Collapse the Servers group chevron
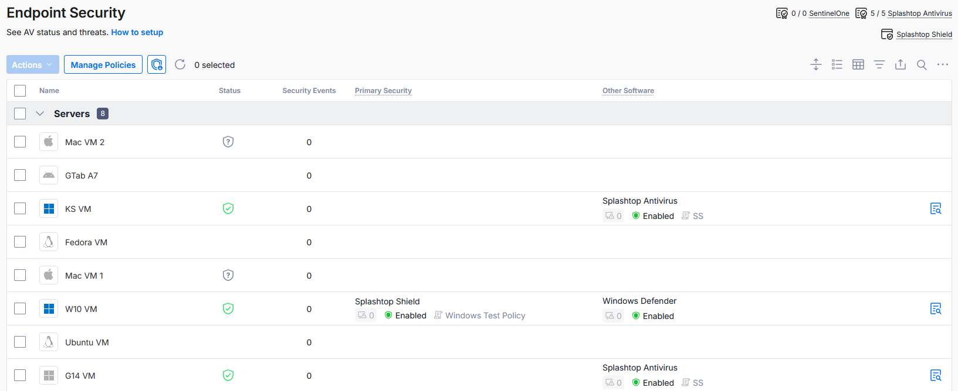This screenshot has height=391, width=958. (40, 114)
